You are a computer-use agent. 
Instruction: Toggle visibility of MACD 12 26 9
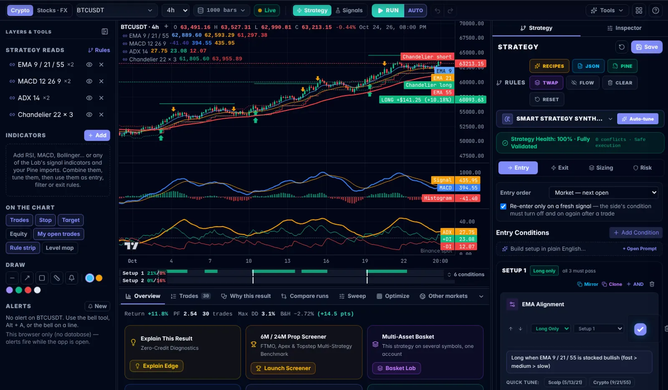pos(89,81)
